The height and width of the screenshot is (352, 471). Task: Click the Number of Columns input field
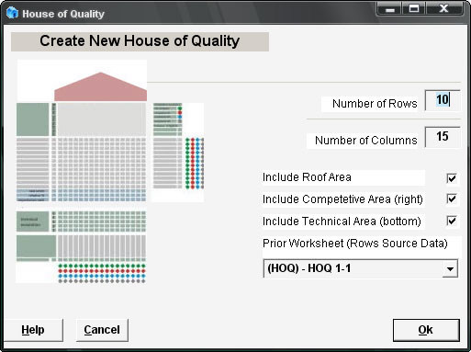coord(443,137)
